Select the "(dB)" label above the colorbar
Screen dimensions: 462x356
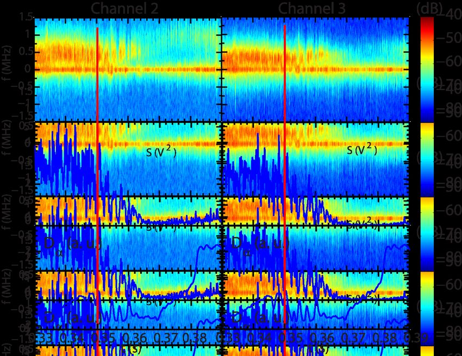point(429,9)
